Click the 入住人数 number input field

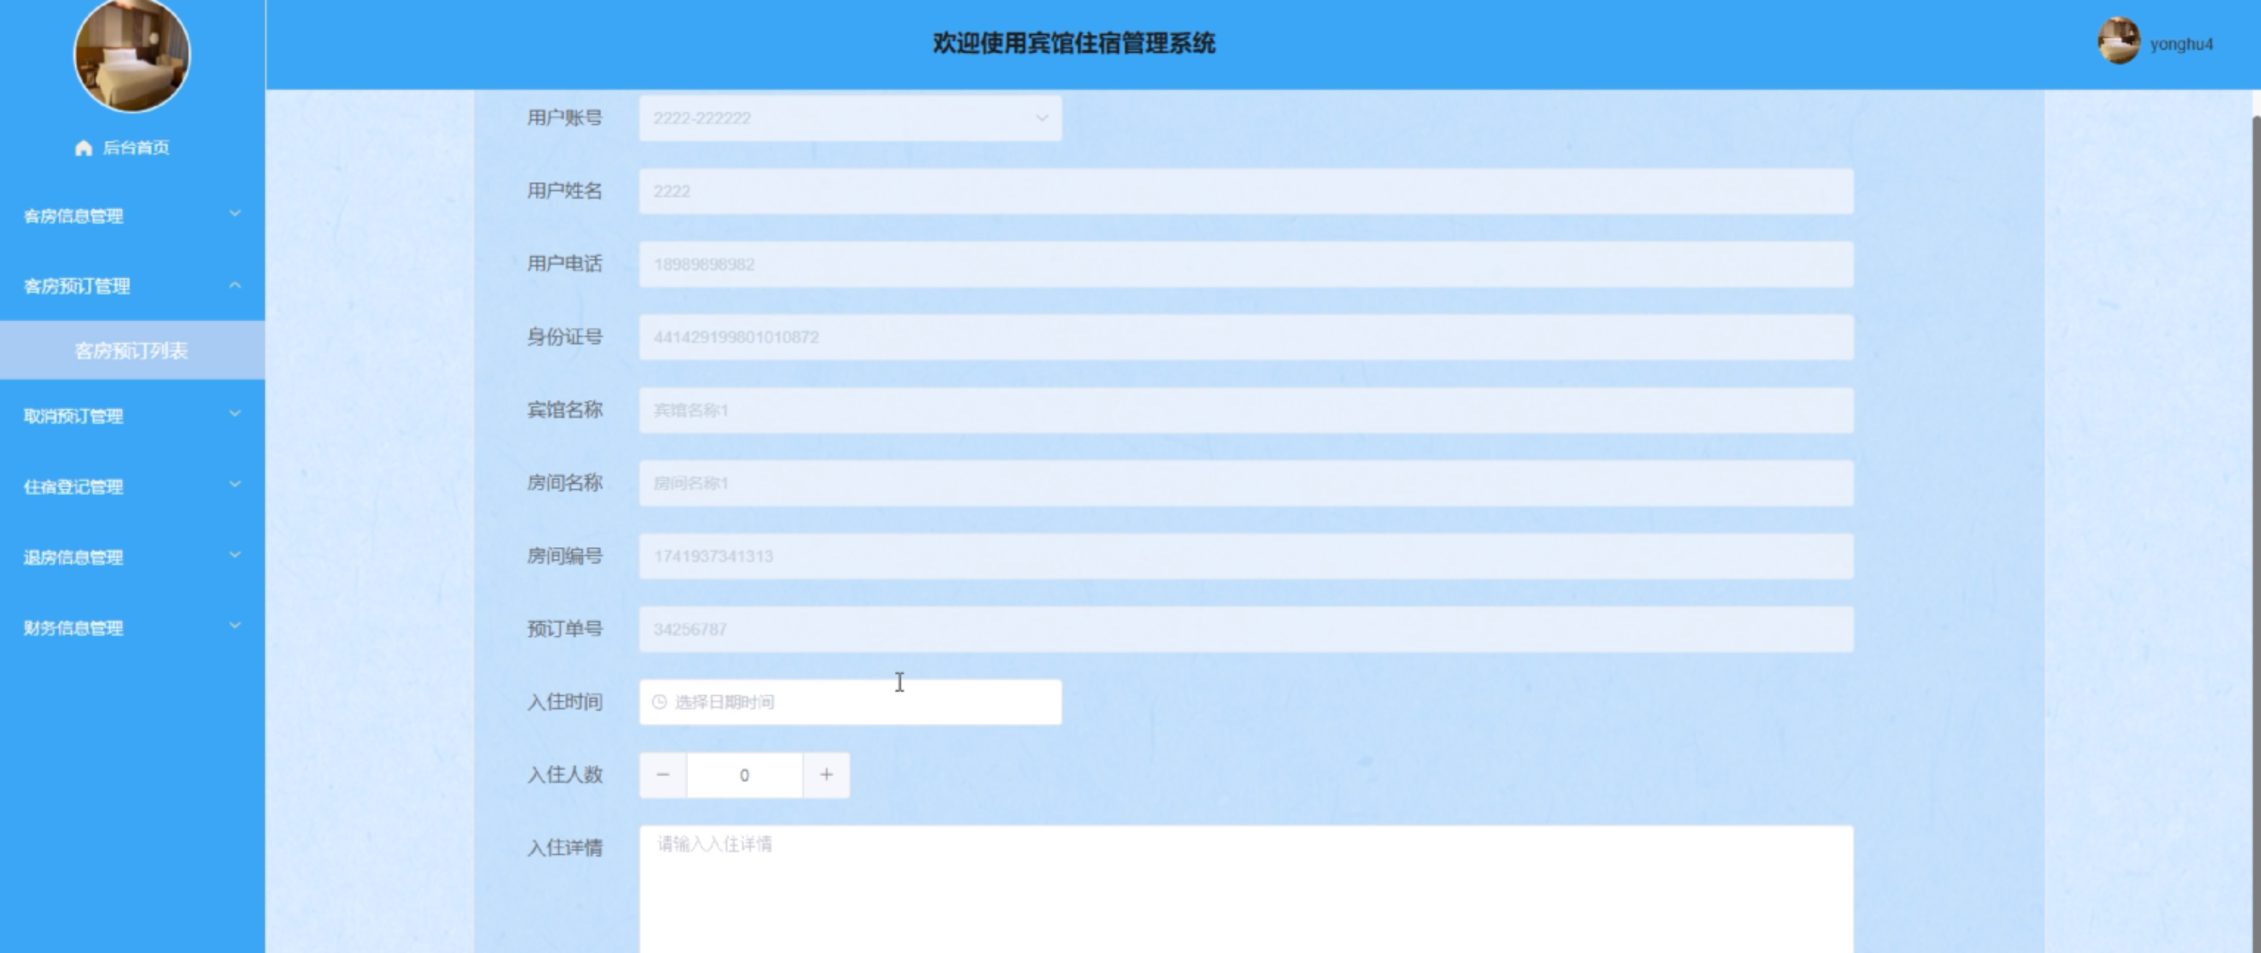[744, 775]
